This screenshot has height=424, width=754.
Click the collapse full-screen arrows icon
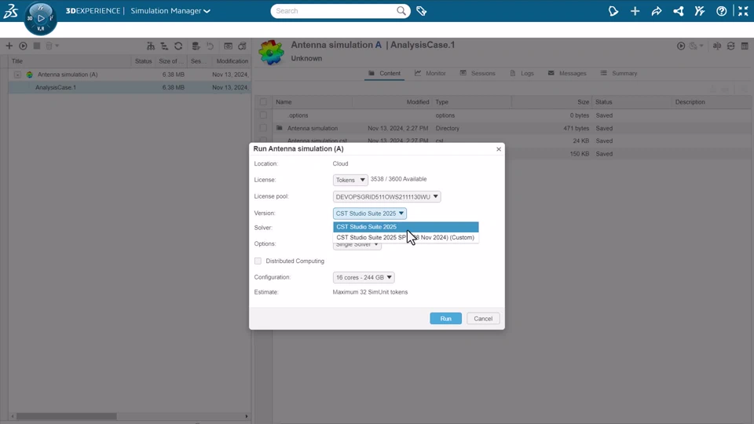tap(743, 10)
